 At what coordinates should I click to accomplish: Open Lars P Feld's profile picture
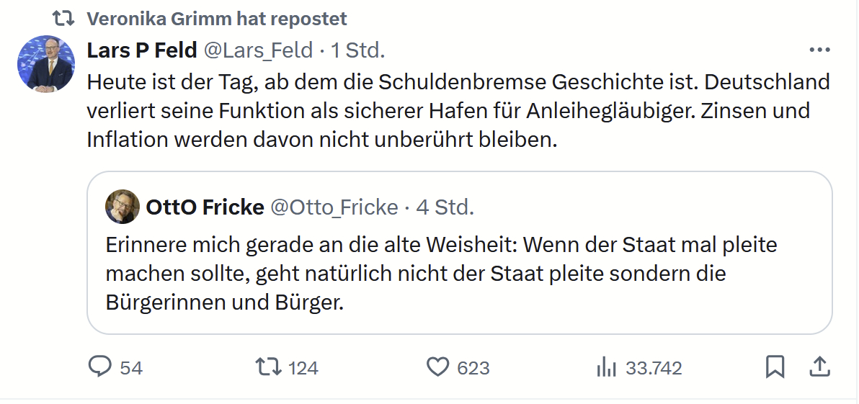point(46,64)
